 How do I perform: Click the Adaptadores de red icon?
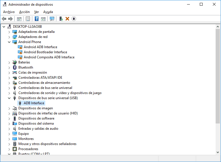coord(15,37)
